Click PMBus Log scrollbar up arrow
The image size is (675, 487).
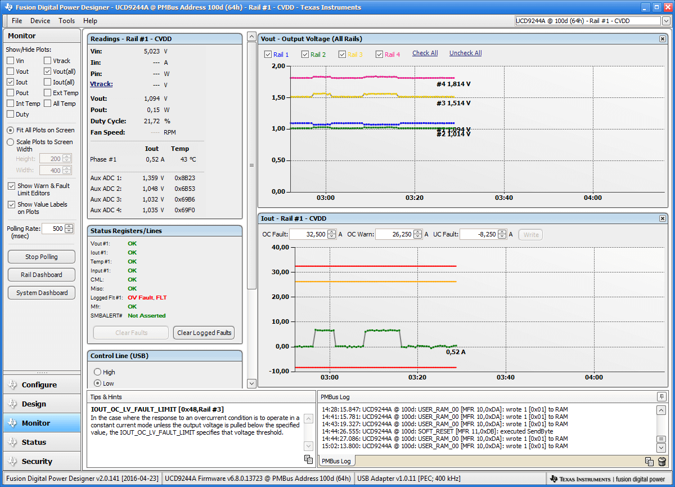(x=661, y=409)
